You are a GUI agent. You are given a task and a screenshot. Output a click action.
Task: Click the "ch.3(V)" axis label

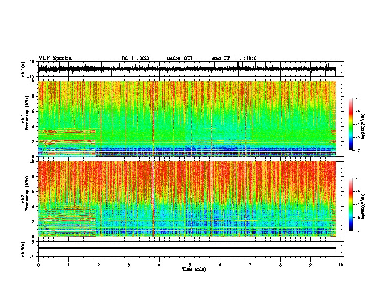click(23, 249)
